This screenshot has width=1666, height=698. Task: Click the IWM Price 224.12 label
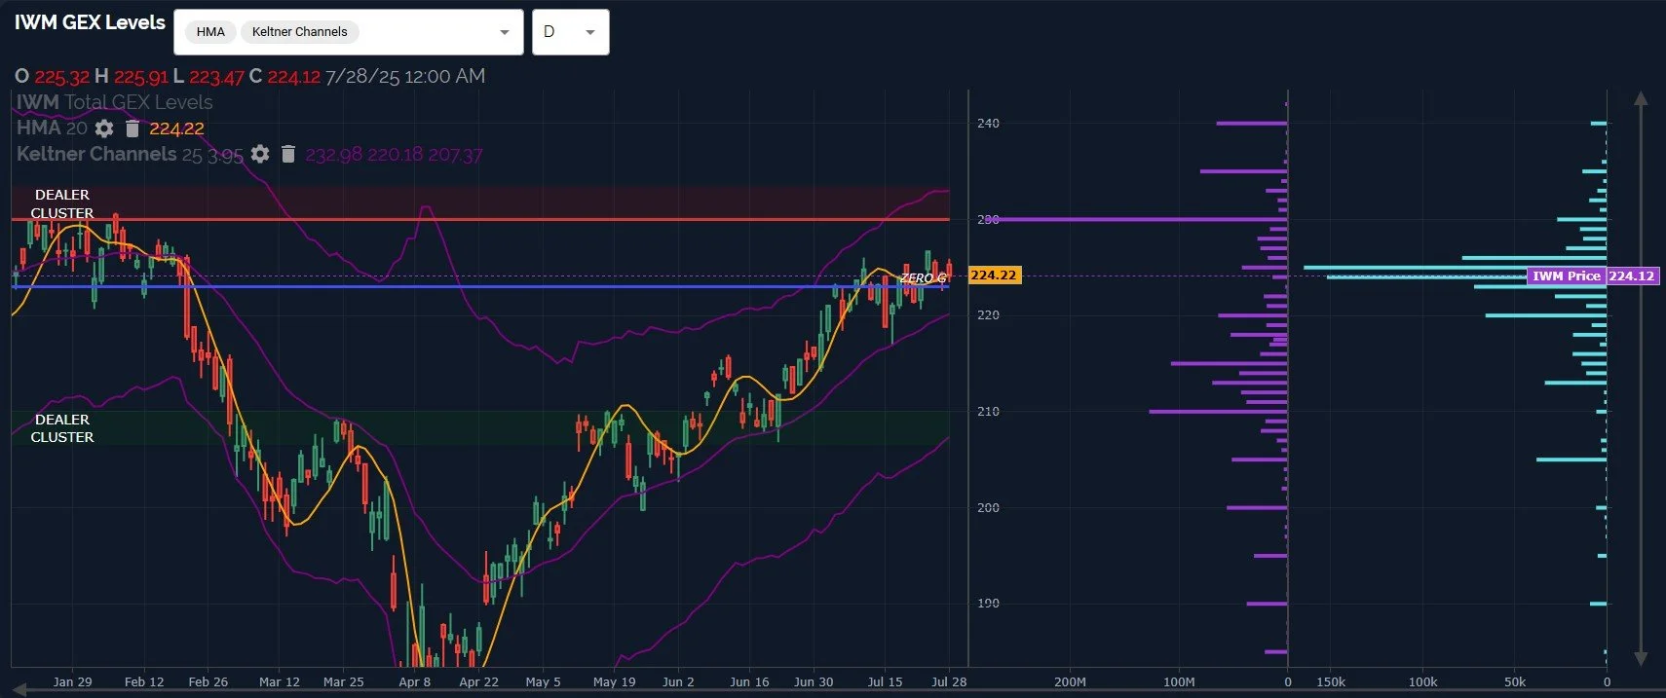pos(1593,276)
